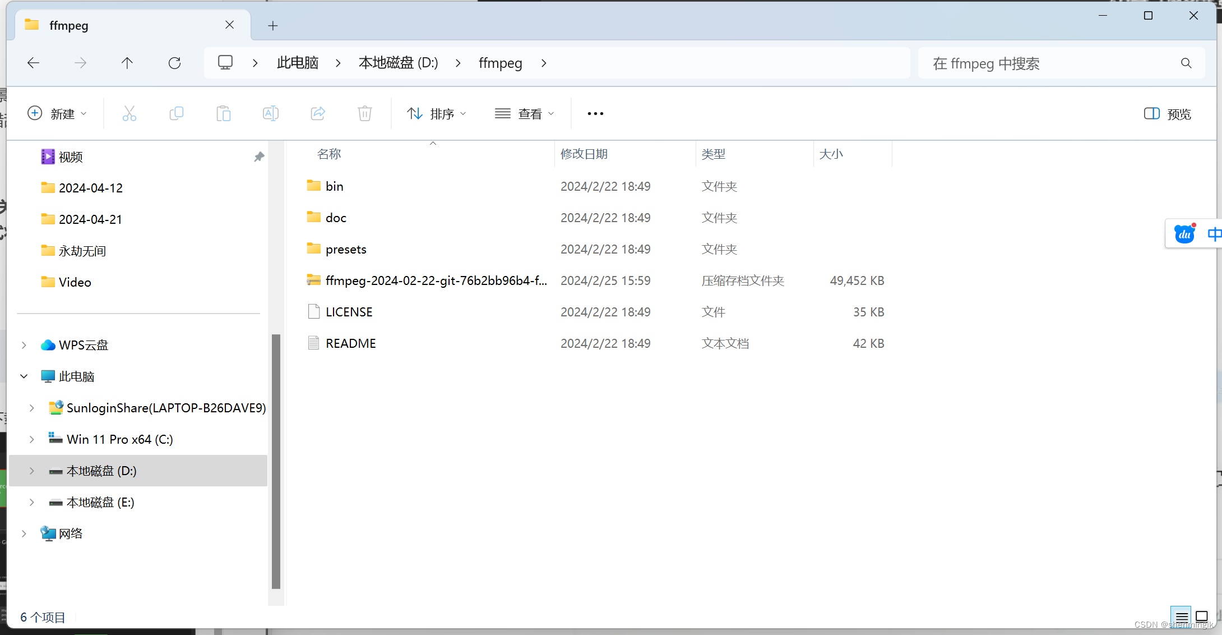1222x635 pixels.
Task: Expand 本地磁盘 (E:) tree node
Action: click(32, 502)
